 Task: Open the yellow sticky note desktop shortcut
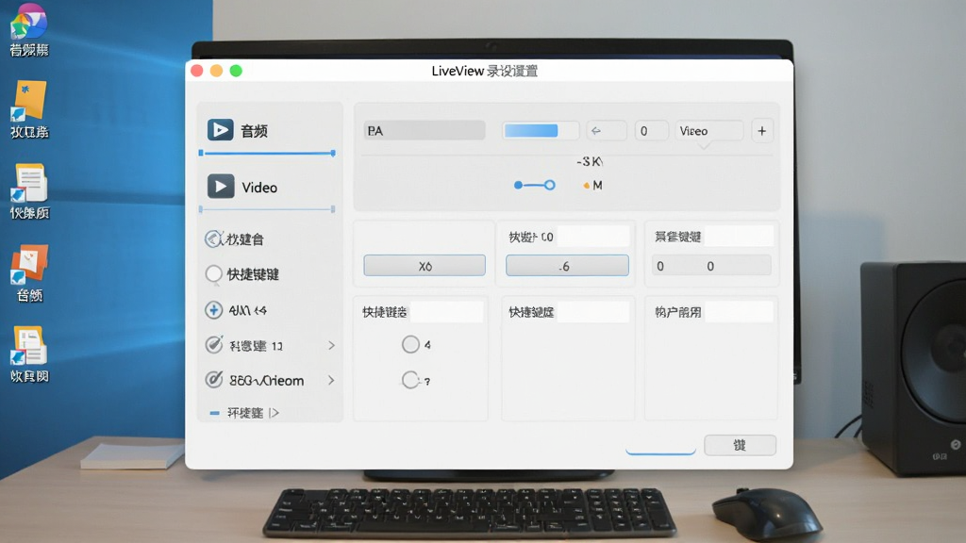click(x=29, y=101)
